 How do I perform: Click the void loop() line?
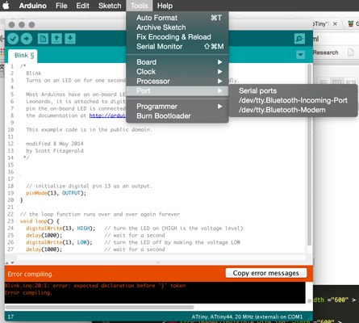point(40,221)
